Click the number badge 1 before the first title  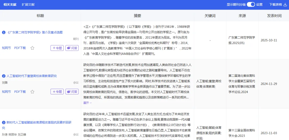pyautogui.click(x=3, y=32)
